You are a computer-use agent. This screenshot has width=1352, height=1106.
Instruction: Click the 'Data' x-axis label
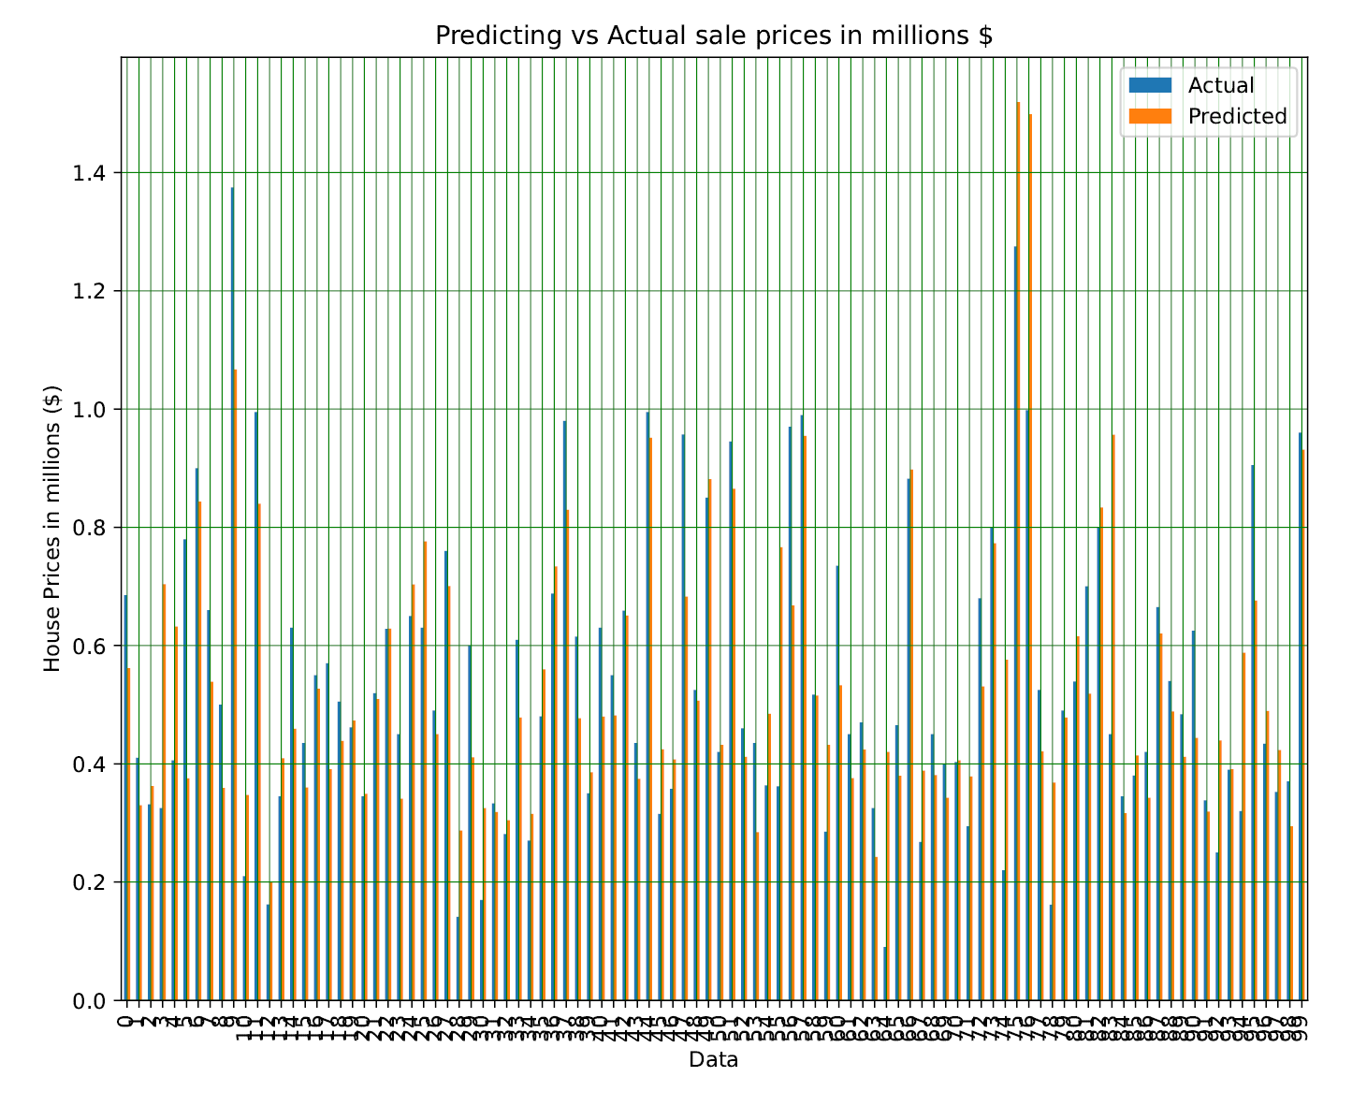pyautogui.click(x=713, y=1060)
